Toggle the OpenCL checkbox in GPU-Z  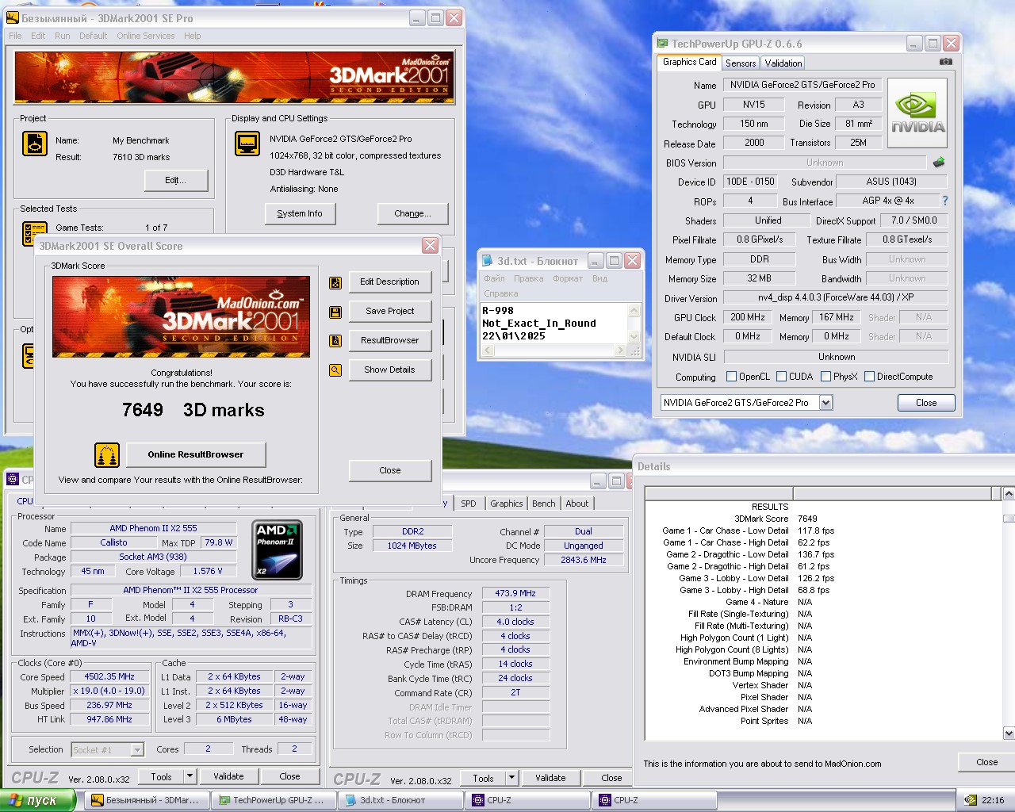[x=731, y=377]
